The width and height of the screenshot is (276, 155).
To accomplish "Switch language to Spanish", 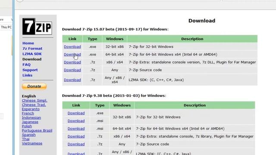I will point(29,135).
